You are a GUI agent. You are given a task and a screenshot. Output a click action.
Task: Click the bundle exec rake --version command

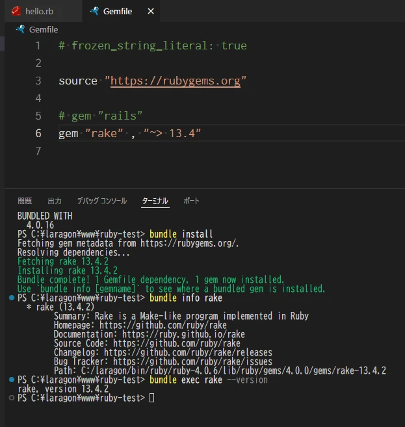click(209, 380)
